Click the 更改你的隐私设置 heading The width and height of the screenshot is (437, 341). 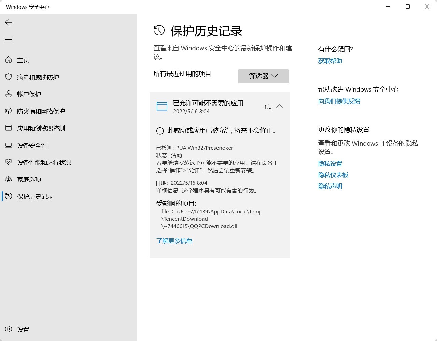click(x=343, y=130)
